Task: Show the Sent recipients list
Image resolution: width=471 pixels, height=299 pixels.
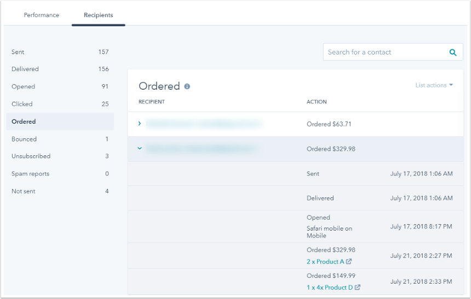Action: (18, 52)
